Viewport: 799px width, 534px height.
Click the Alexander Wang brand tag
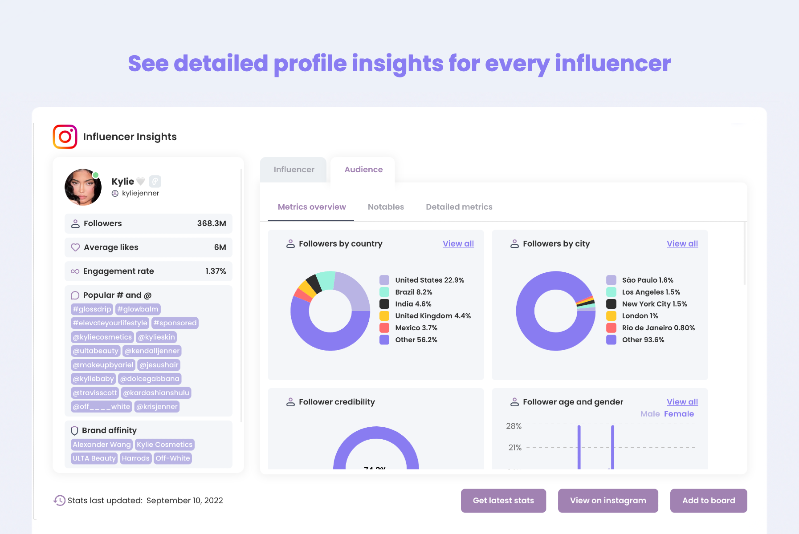pos(102,445)
